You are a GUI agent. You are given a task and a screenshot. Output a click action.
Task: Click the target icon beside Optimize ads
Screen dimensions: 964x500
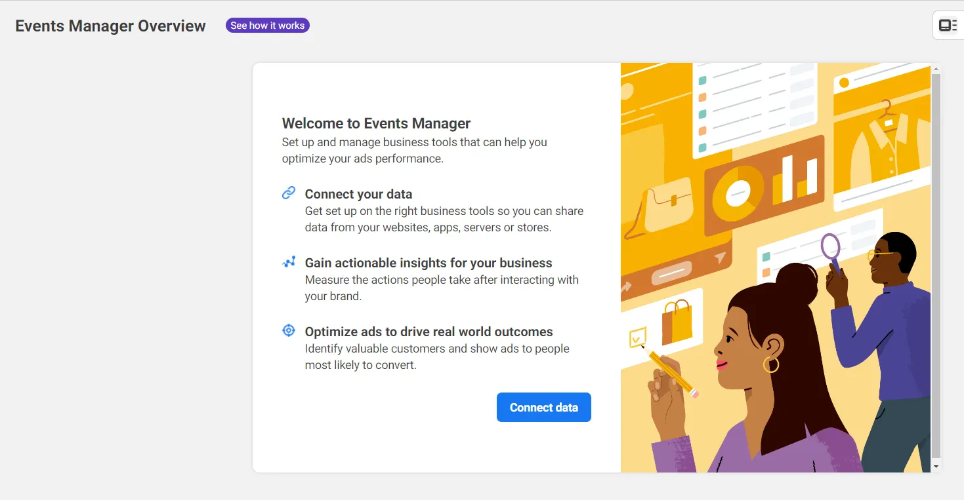(289, 330)
